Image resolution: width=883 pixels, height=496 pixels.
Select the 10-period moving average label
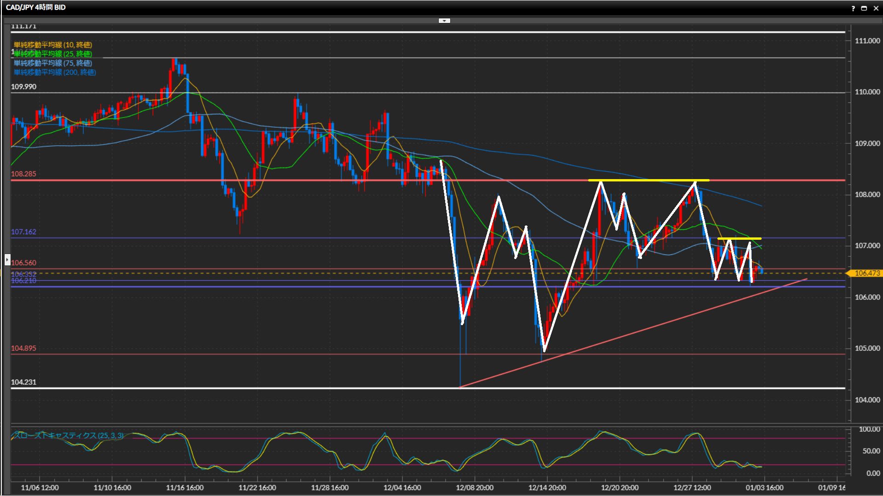pyautogui.click(x=53, y=45)
